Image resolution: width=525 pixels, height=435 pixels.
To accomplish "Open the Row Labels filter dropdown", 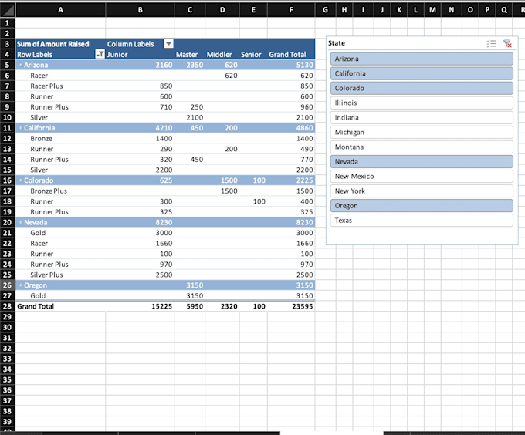I will click(x=100, y=54).
